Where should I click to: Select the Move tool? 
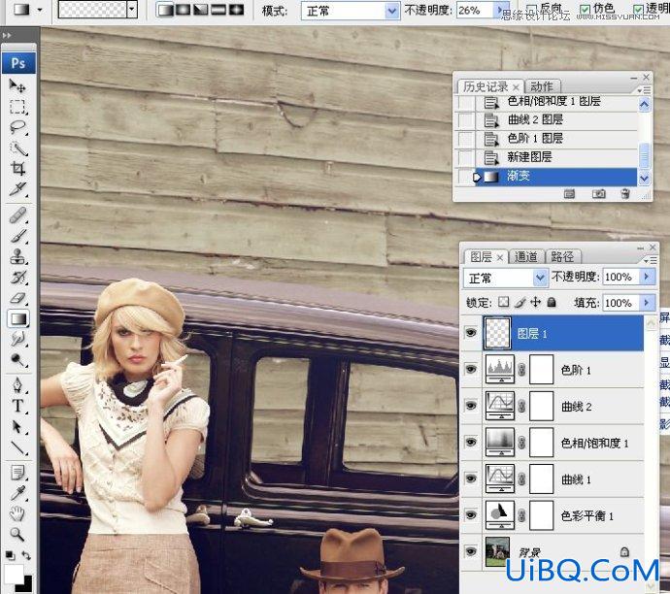(17, 86)
